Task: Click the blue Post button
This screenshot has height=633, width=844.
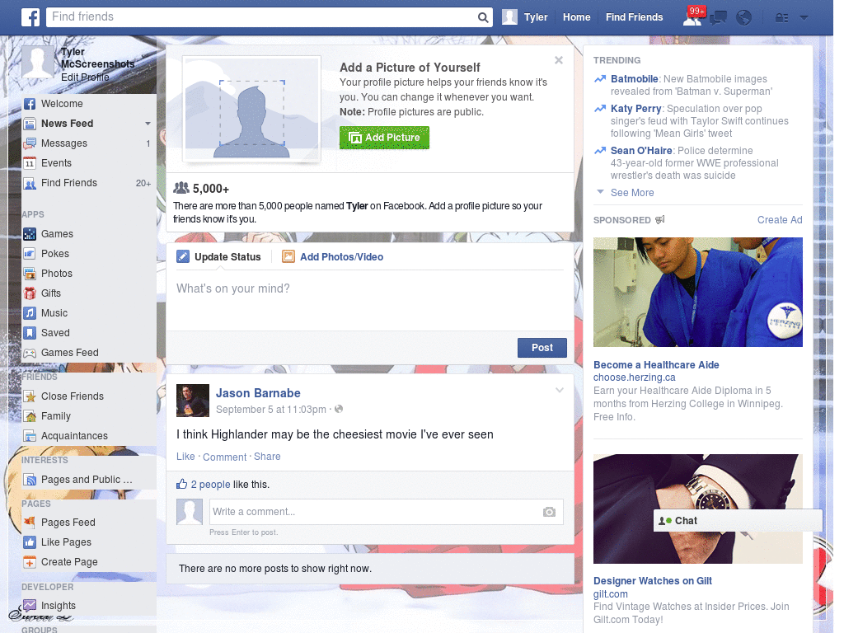Action: 542,348
